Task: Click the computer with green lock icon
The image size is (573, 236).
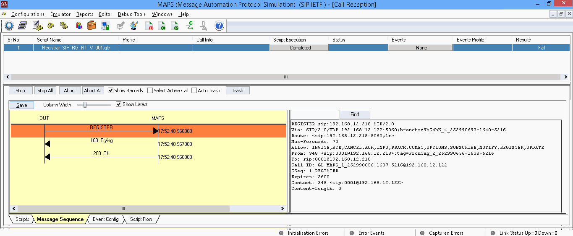Action: (105, 26)
